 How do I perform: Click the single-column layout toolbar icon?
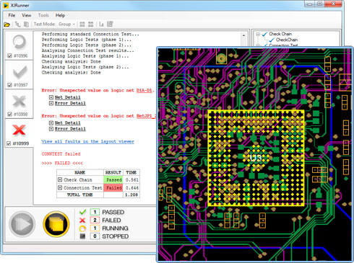tap(82, 24)
